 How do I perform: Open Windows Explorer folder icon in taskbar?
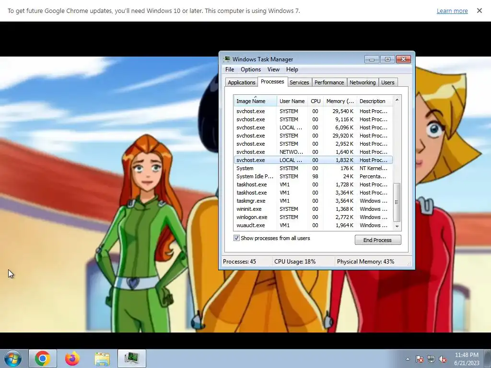102,358
